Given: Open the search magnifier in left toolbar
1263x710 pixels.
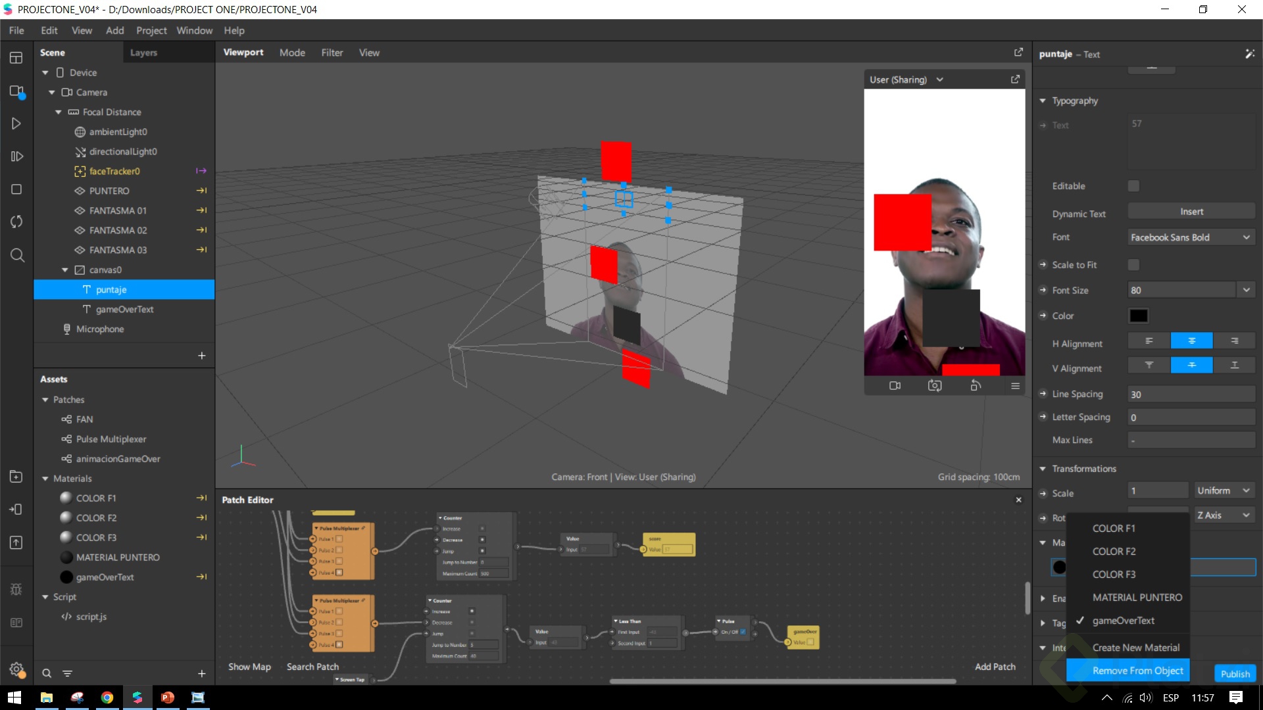Looking at the screenshot, I should (17, 255).
